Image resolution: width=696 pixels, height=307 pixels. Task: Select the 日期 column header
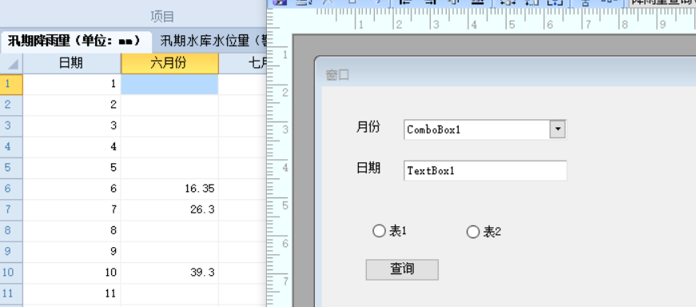(71, 63)
